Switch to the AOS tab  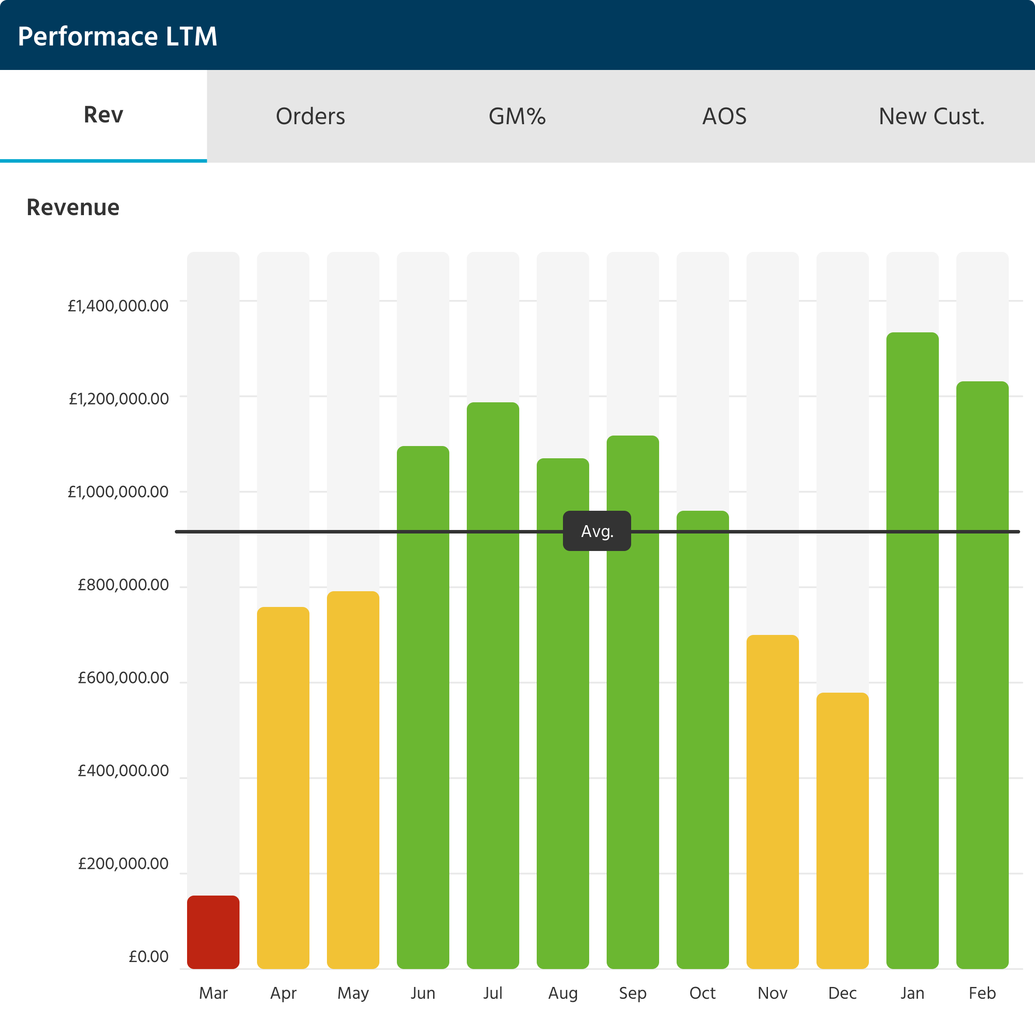(x=724, y=116)
